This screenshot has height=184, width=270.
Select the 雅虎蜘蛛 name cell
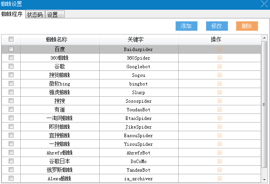coord(60,92)
